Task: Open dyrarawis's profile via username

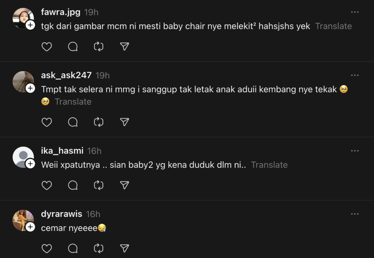Action: click(x=61, y=214)
